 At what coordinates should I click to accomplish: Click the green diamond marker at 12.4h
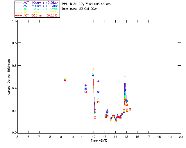click(98, 99)
